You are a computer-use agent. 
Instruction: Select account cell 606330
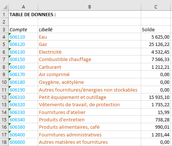[x=23, y=112]
